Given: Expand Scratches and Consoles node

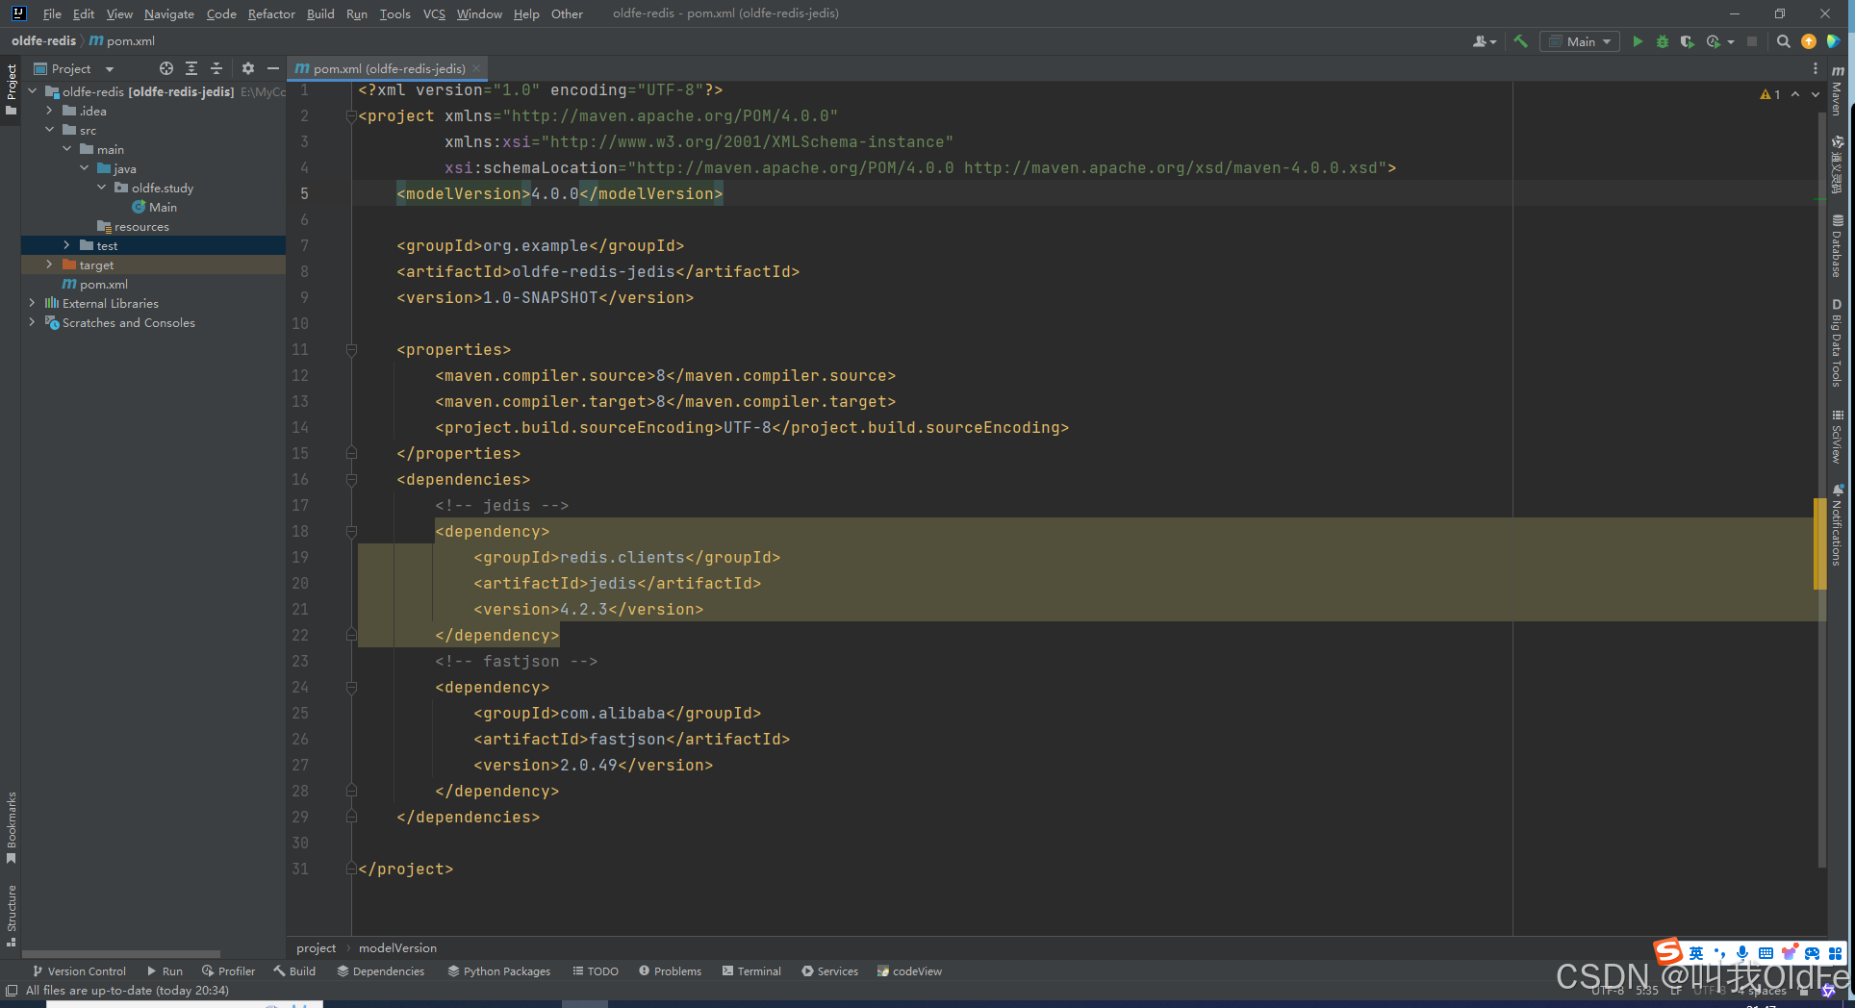Looking at the screenshot, I should (33, 322).
